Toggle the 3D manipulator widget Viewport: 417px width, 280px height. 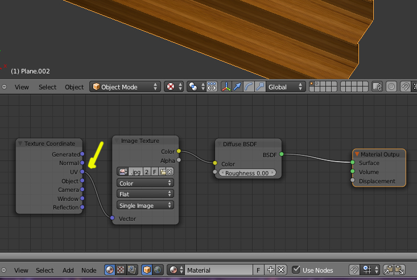226,87
